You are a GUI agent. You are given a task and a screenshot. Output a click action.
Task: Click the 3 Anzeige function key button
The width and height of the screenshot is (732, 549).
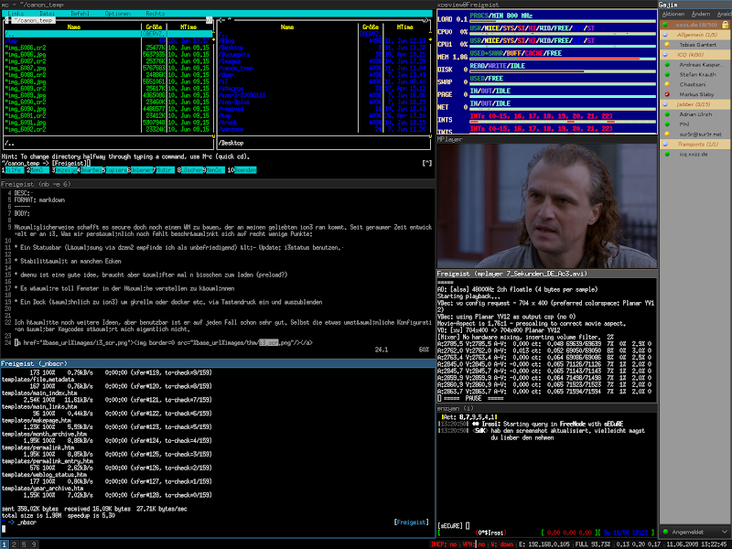(64, 170)
